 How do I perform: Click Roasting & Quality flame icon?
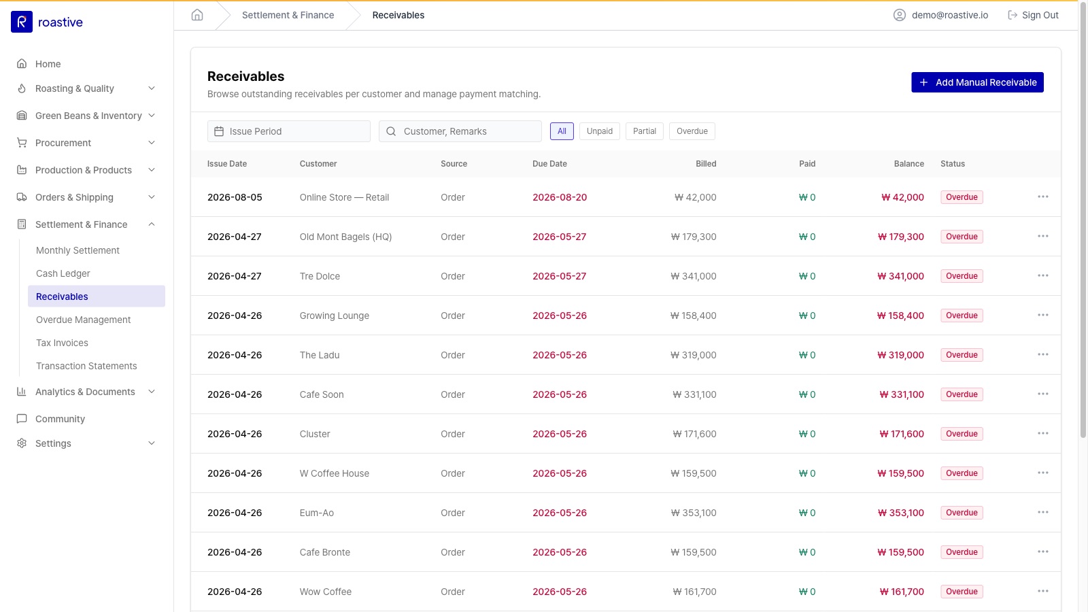point(22,88)
